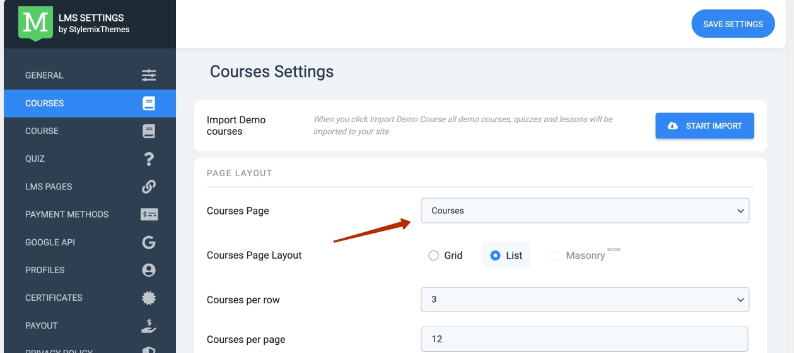Click the book icon beside Course

[149, 131]
